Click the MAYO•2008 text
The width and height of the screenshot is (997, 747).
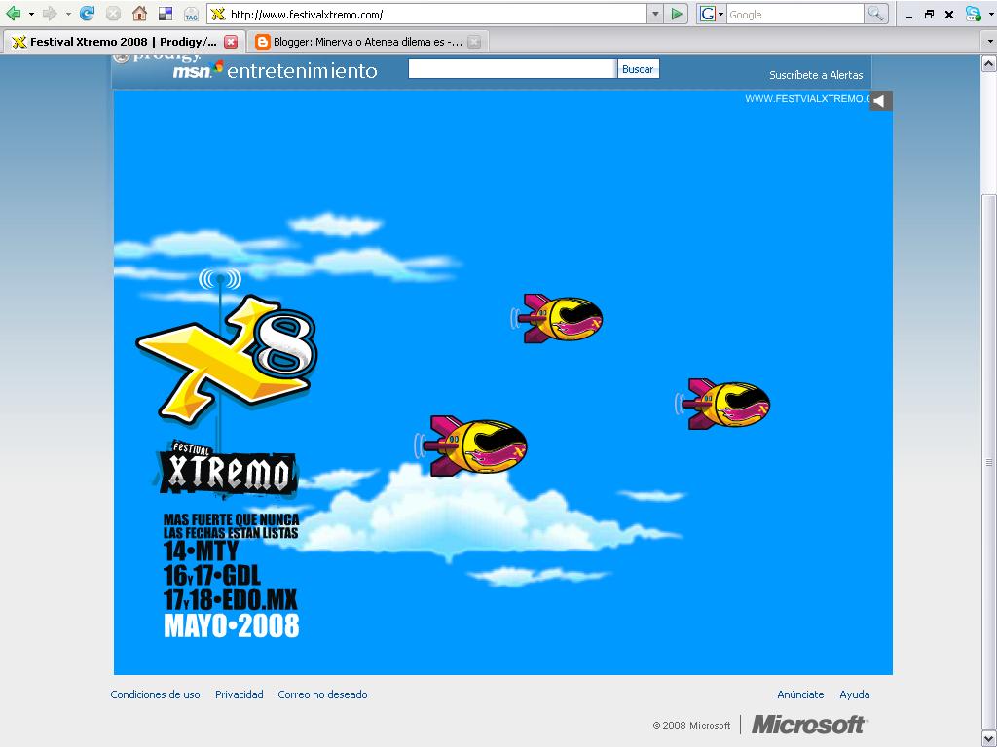232,625
